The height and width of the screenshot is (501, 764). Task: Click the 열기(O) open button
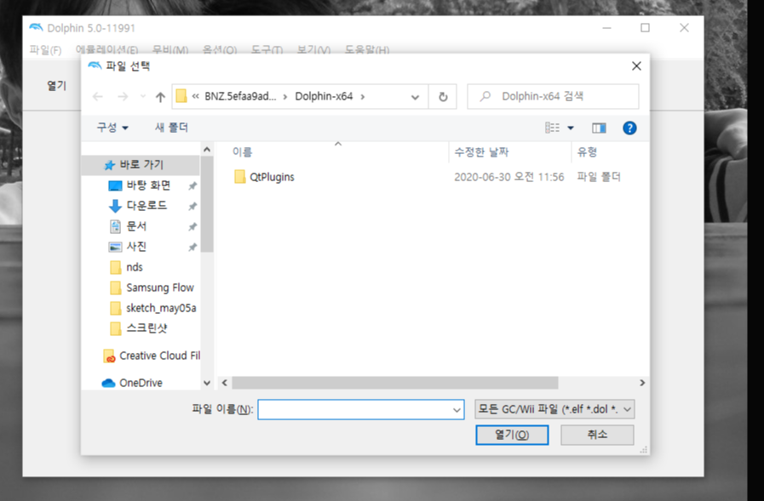point(512,435)
